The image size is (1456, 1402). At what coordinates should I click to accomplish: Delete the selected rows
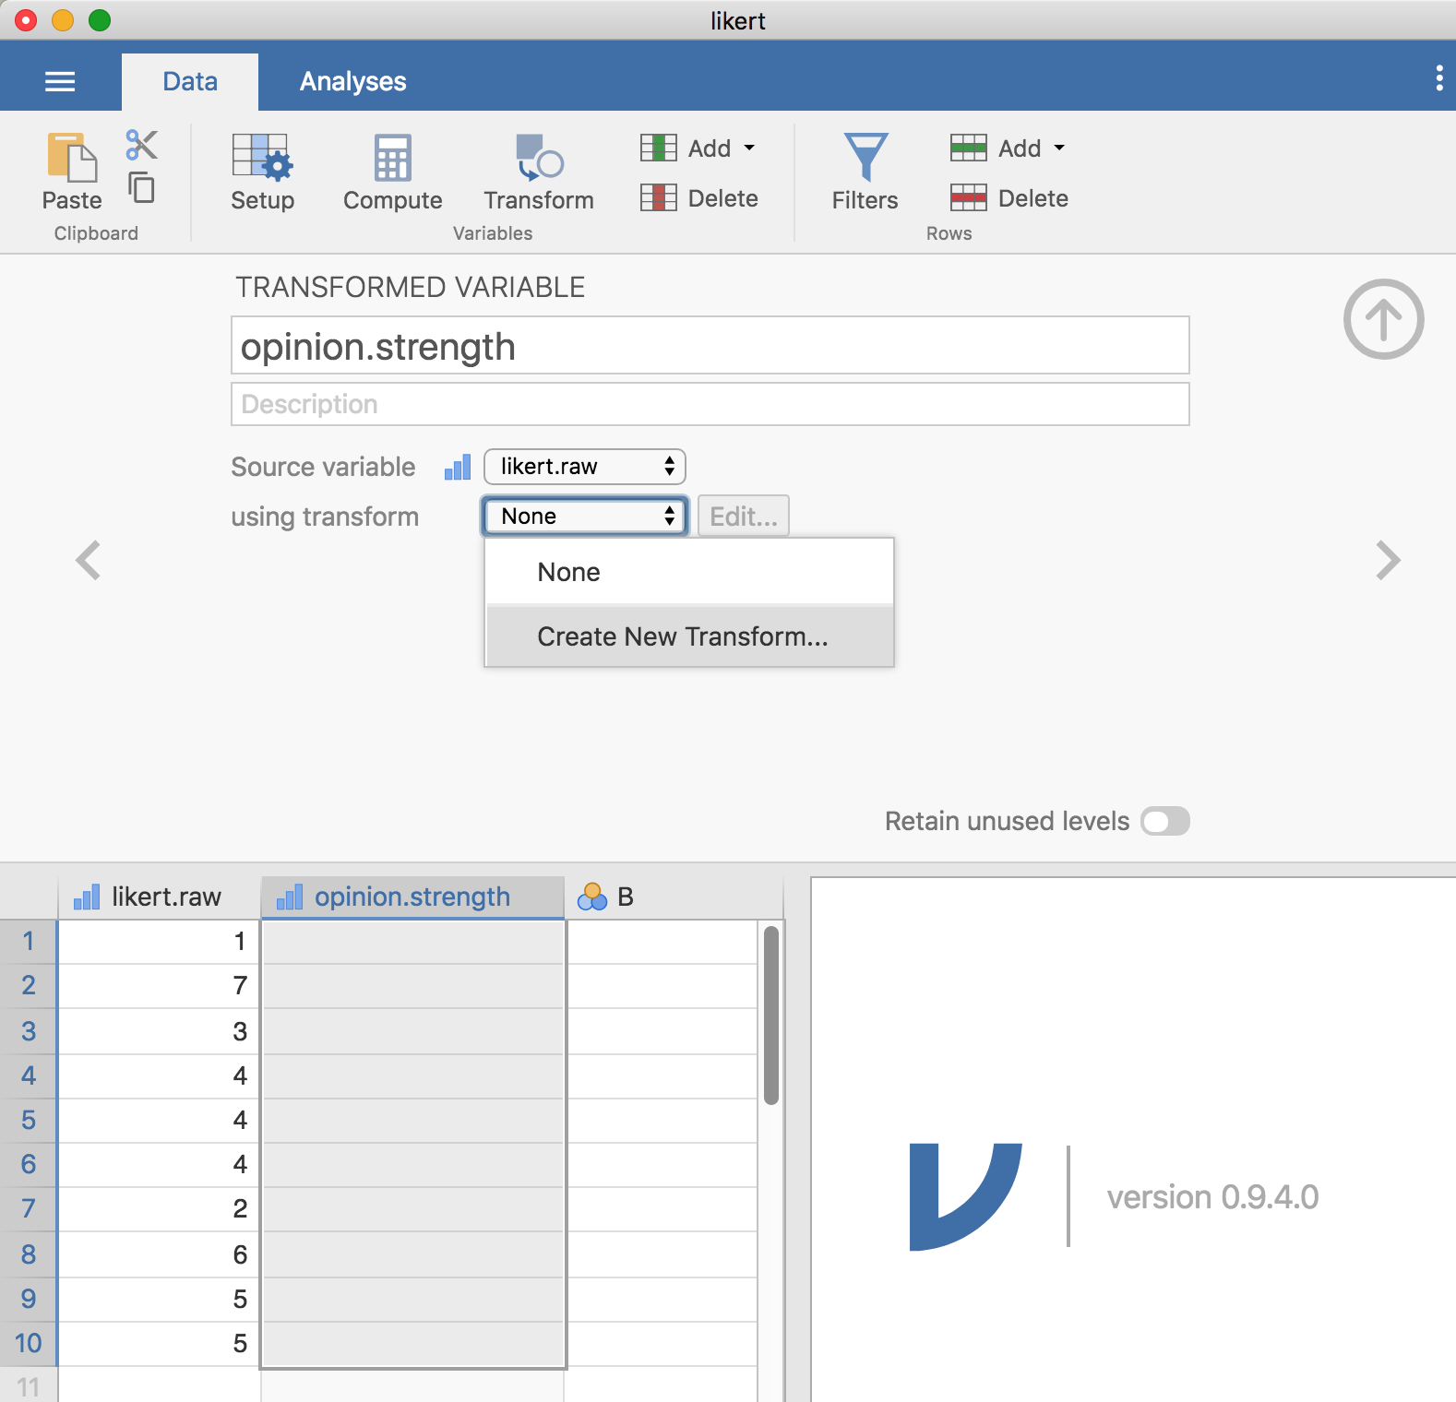click(1009, 197)
